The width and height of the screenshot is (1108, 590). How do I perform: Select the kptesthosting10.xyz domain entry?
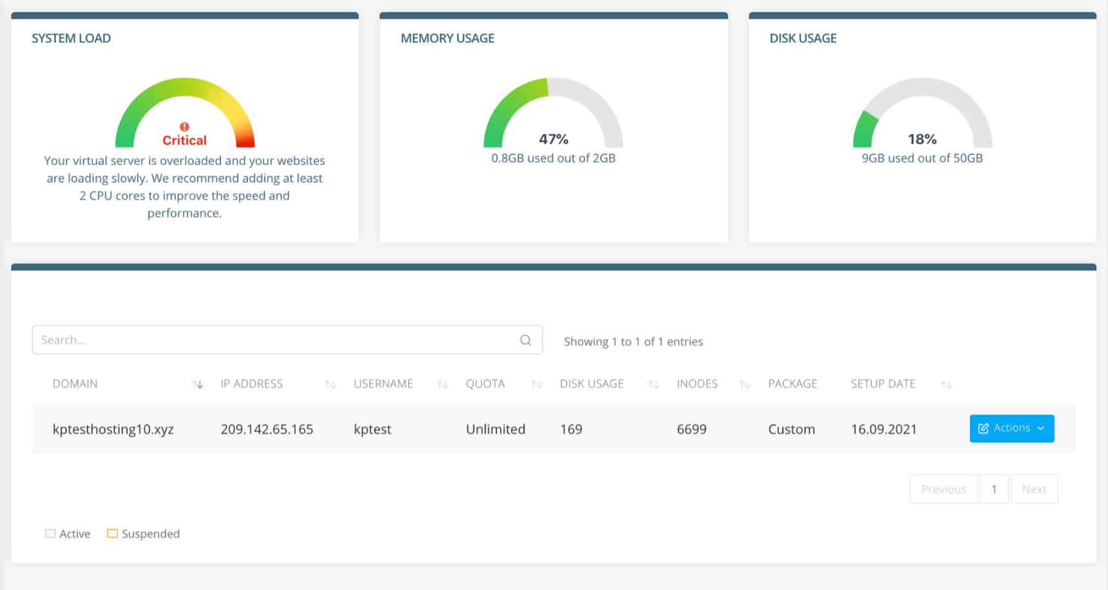click(113, 430)
